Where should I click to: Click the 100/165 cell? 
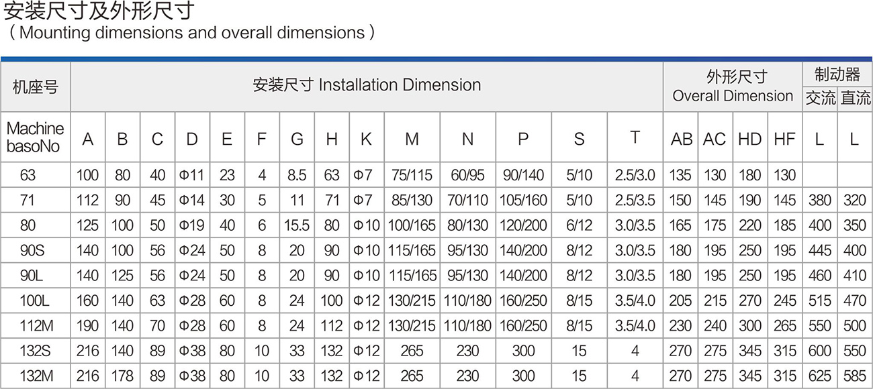[412, 226]
